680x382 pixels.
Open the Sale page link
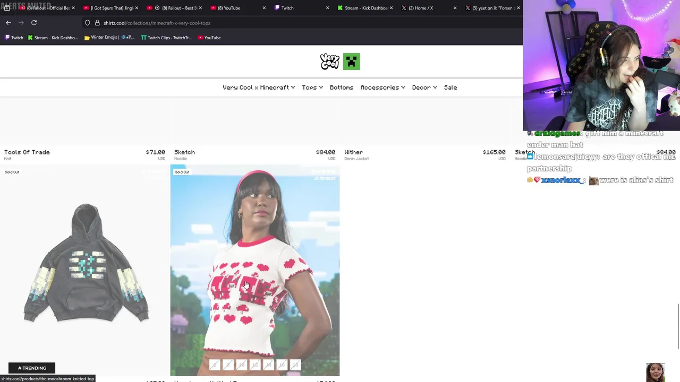tap(450, 88)
